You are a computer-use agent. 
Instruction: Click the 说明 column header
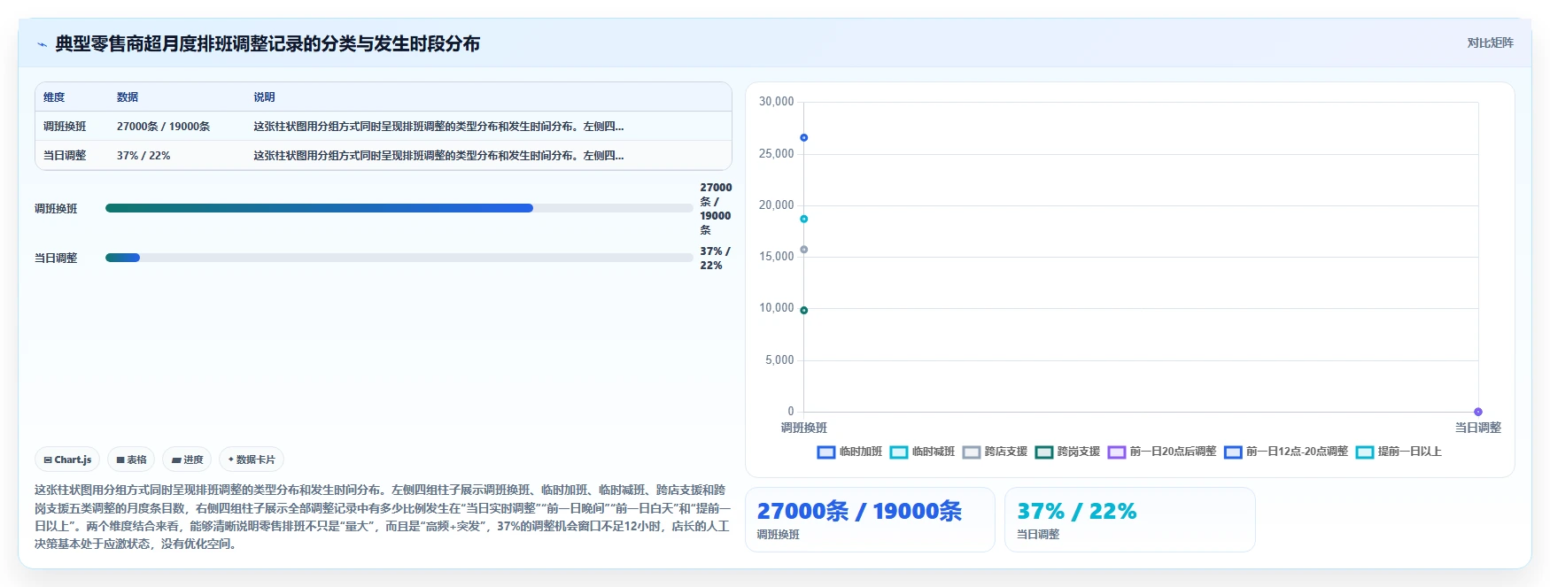[264, 97]
